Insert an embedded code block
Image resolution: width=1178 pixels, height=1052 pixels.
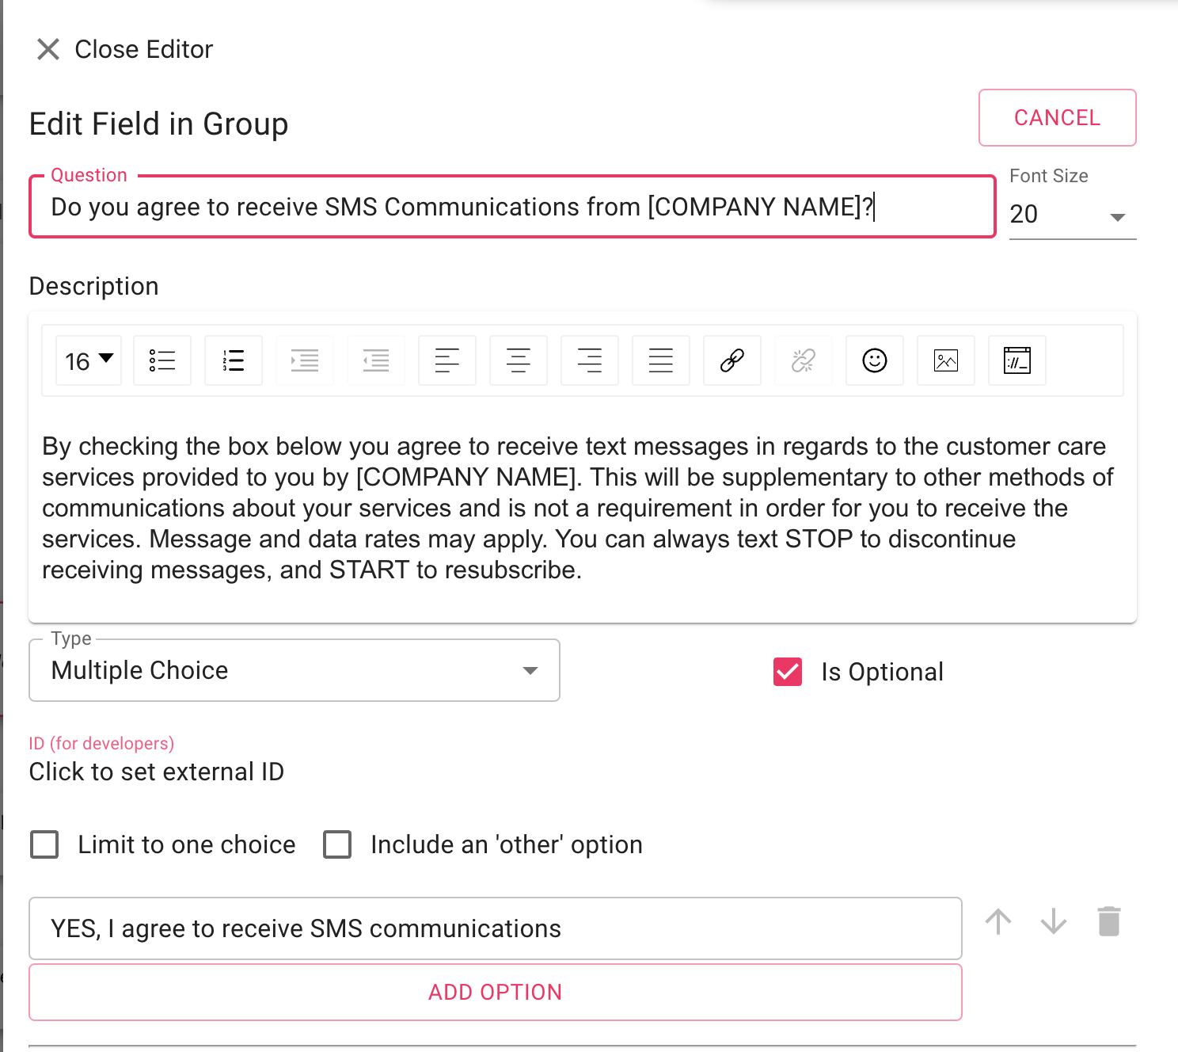tap(1017, 360)
